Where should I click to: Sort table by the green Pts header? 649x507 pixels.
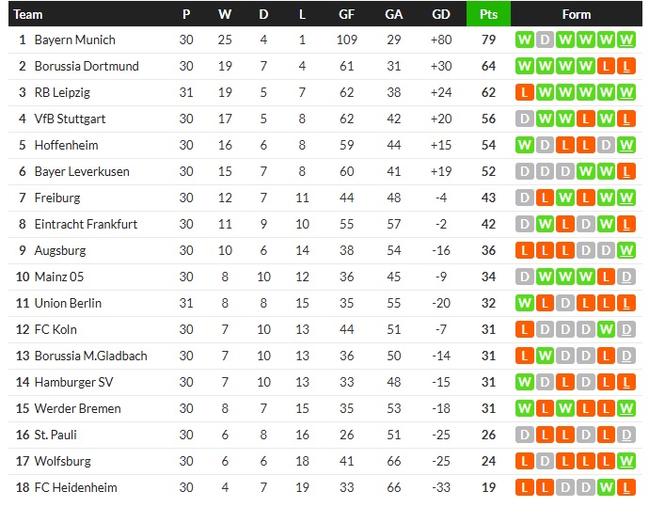coord(488,14)
